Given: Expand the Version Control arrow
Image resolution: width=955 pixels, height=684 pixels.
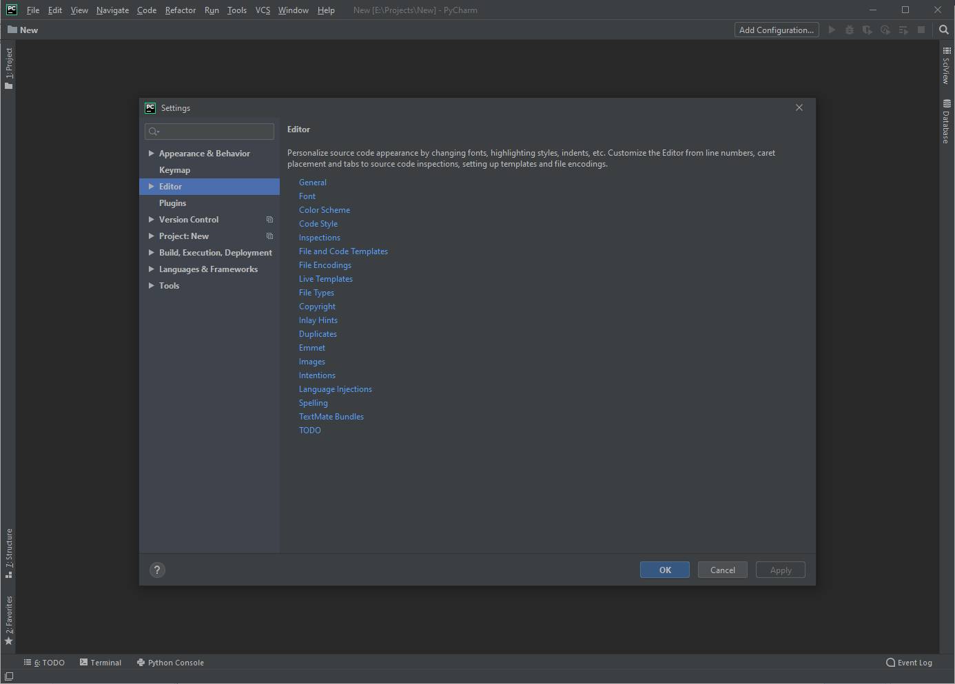Looking at the screenshot, I should pyautogui.click(x=151, y=220).
